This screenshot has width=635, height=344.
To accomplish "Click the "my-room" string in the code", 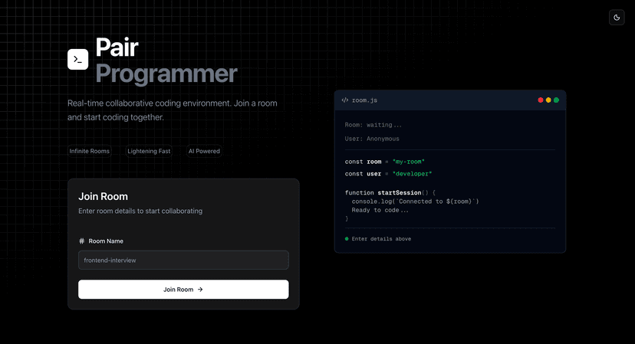I will coord(408,162).
